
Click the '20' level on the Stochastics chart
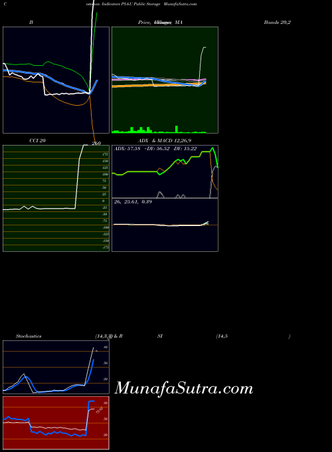106,380
